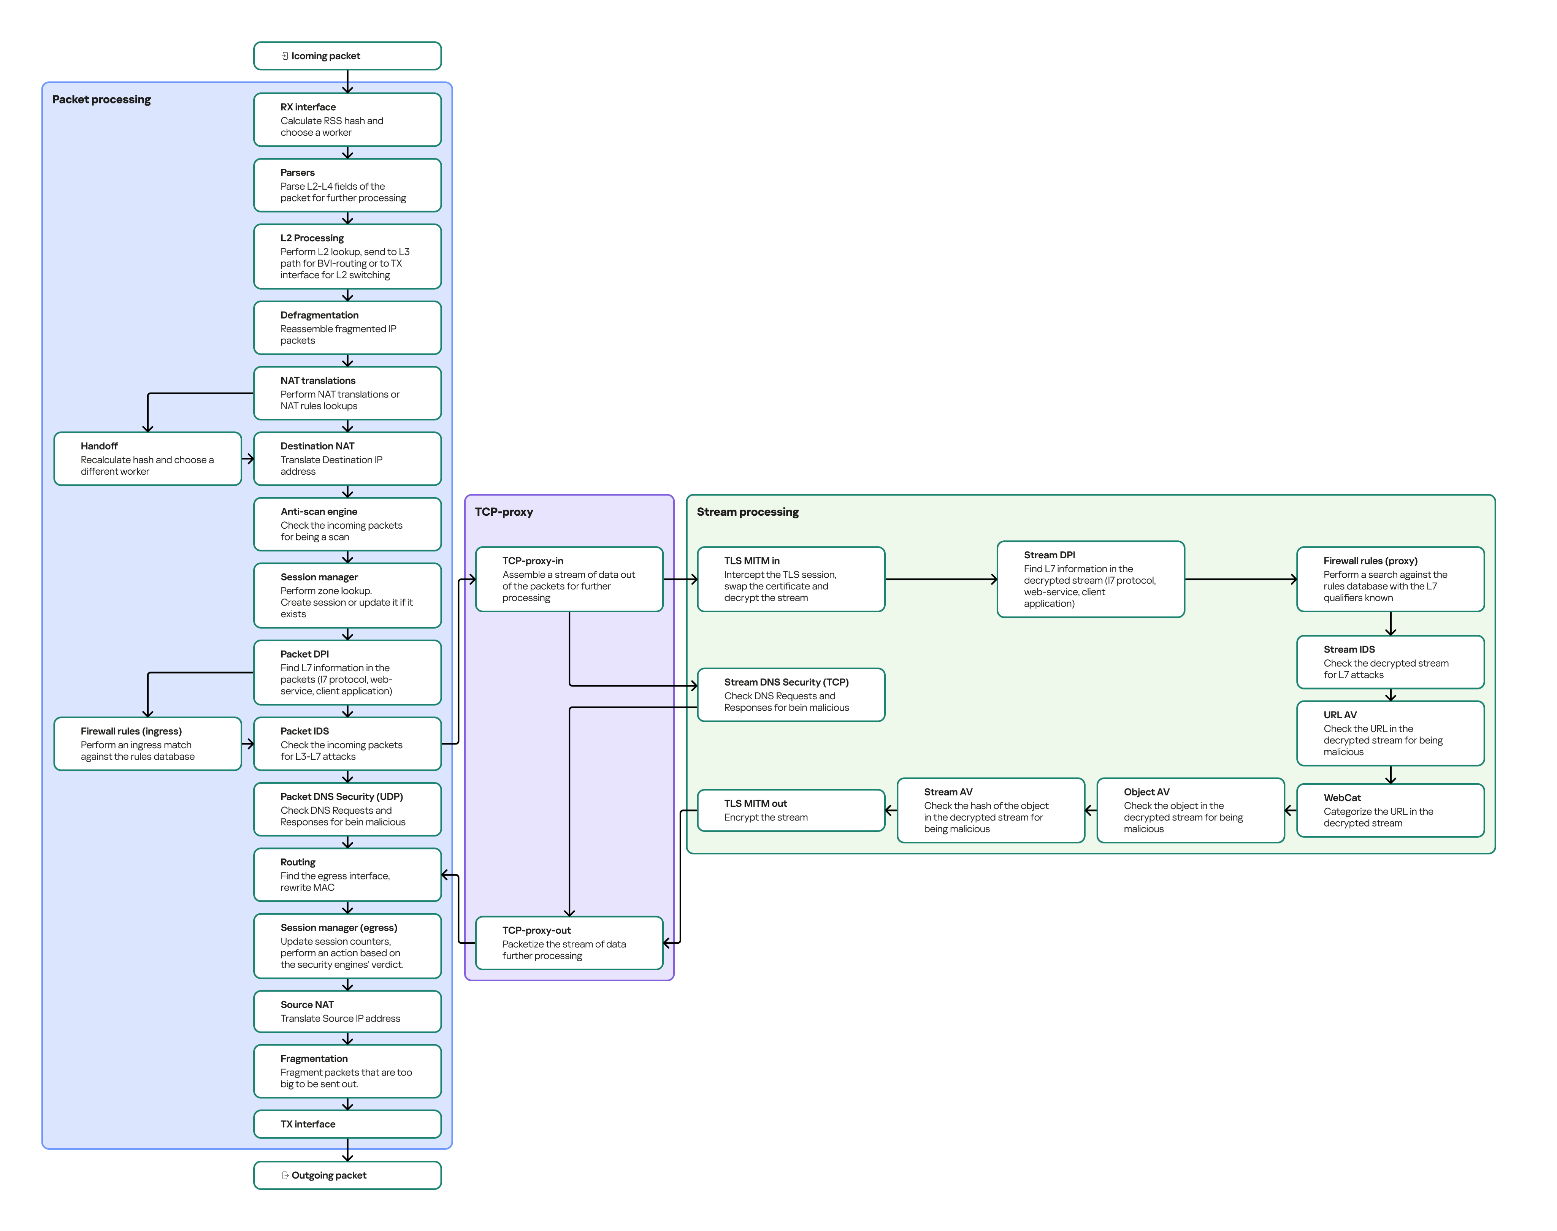
Task: Click the L2 Processing box
Action: click(x=347, y=257)
